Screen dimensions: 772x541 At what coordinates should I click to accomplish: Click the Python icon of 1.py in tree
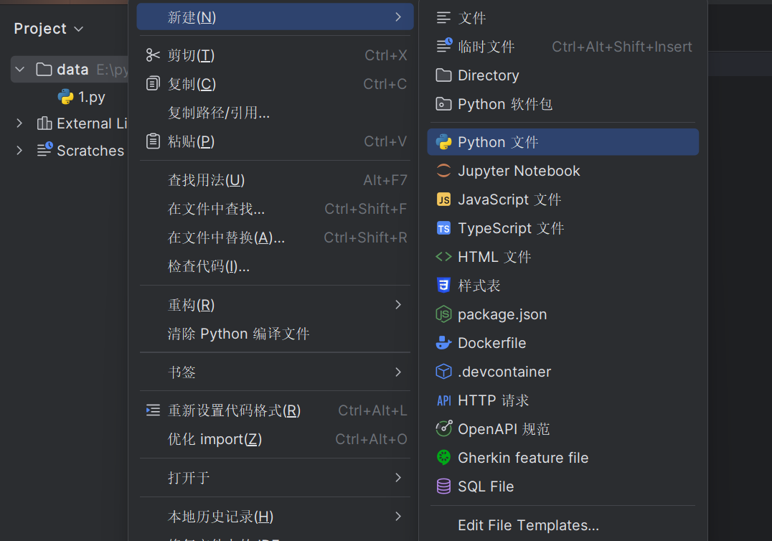pyautogui.click(x=65, y=96)
